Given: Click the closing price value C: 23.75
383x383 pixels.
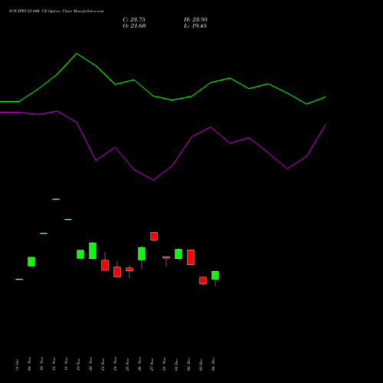Looking at the screenshot, I should [x=134, y=20].
